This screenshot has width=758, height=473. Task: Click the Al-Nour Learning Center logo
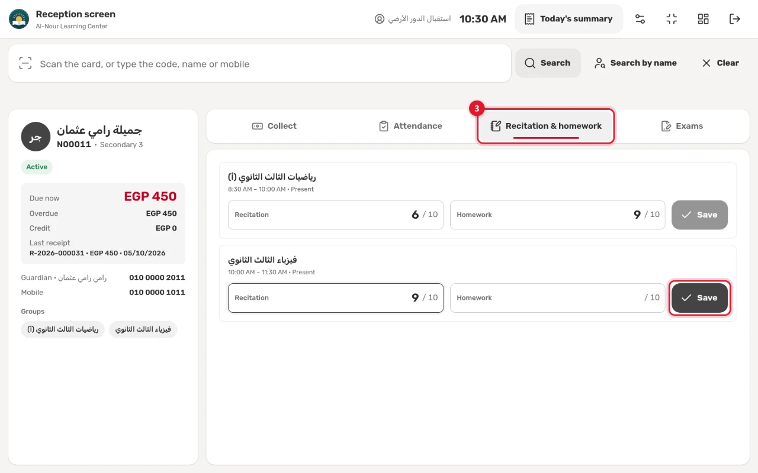click(19, 19)
